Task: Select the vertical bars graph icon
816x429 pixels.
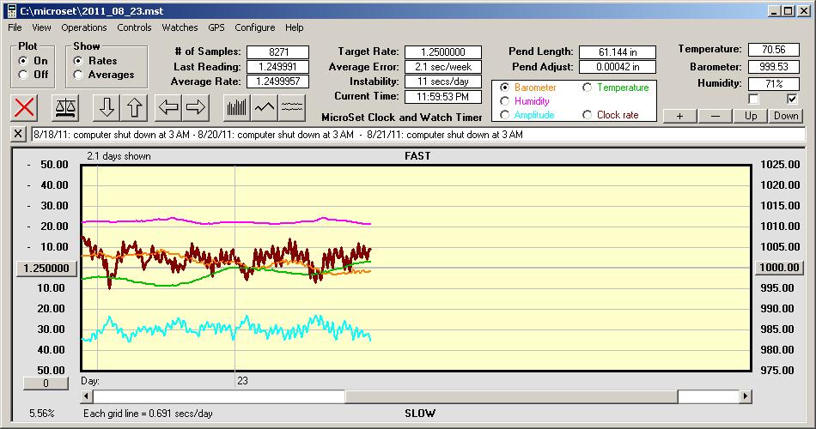Action: pos(237,107)
